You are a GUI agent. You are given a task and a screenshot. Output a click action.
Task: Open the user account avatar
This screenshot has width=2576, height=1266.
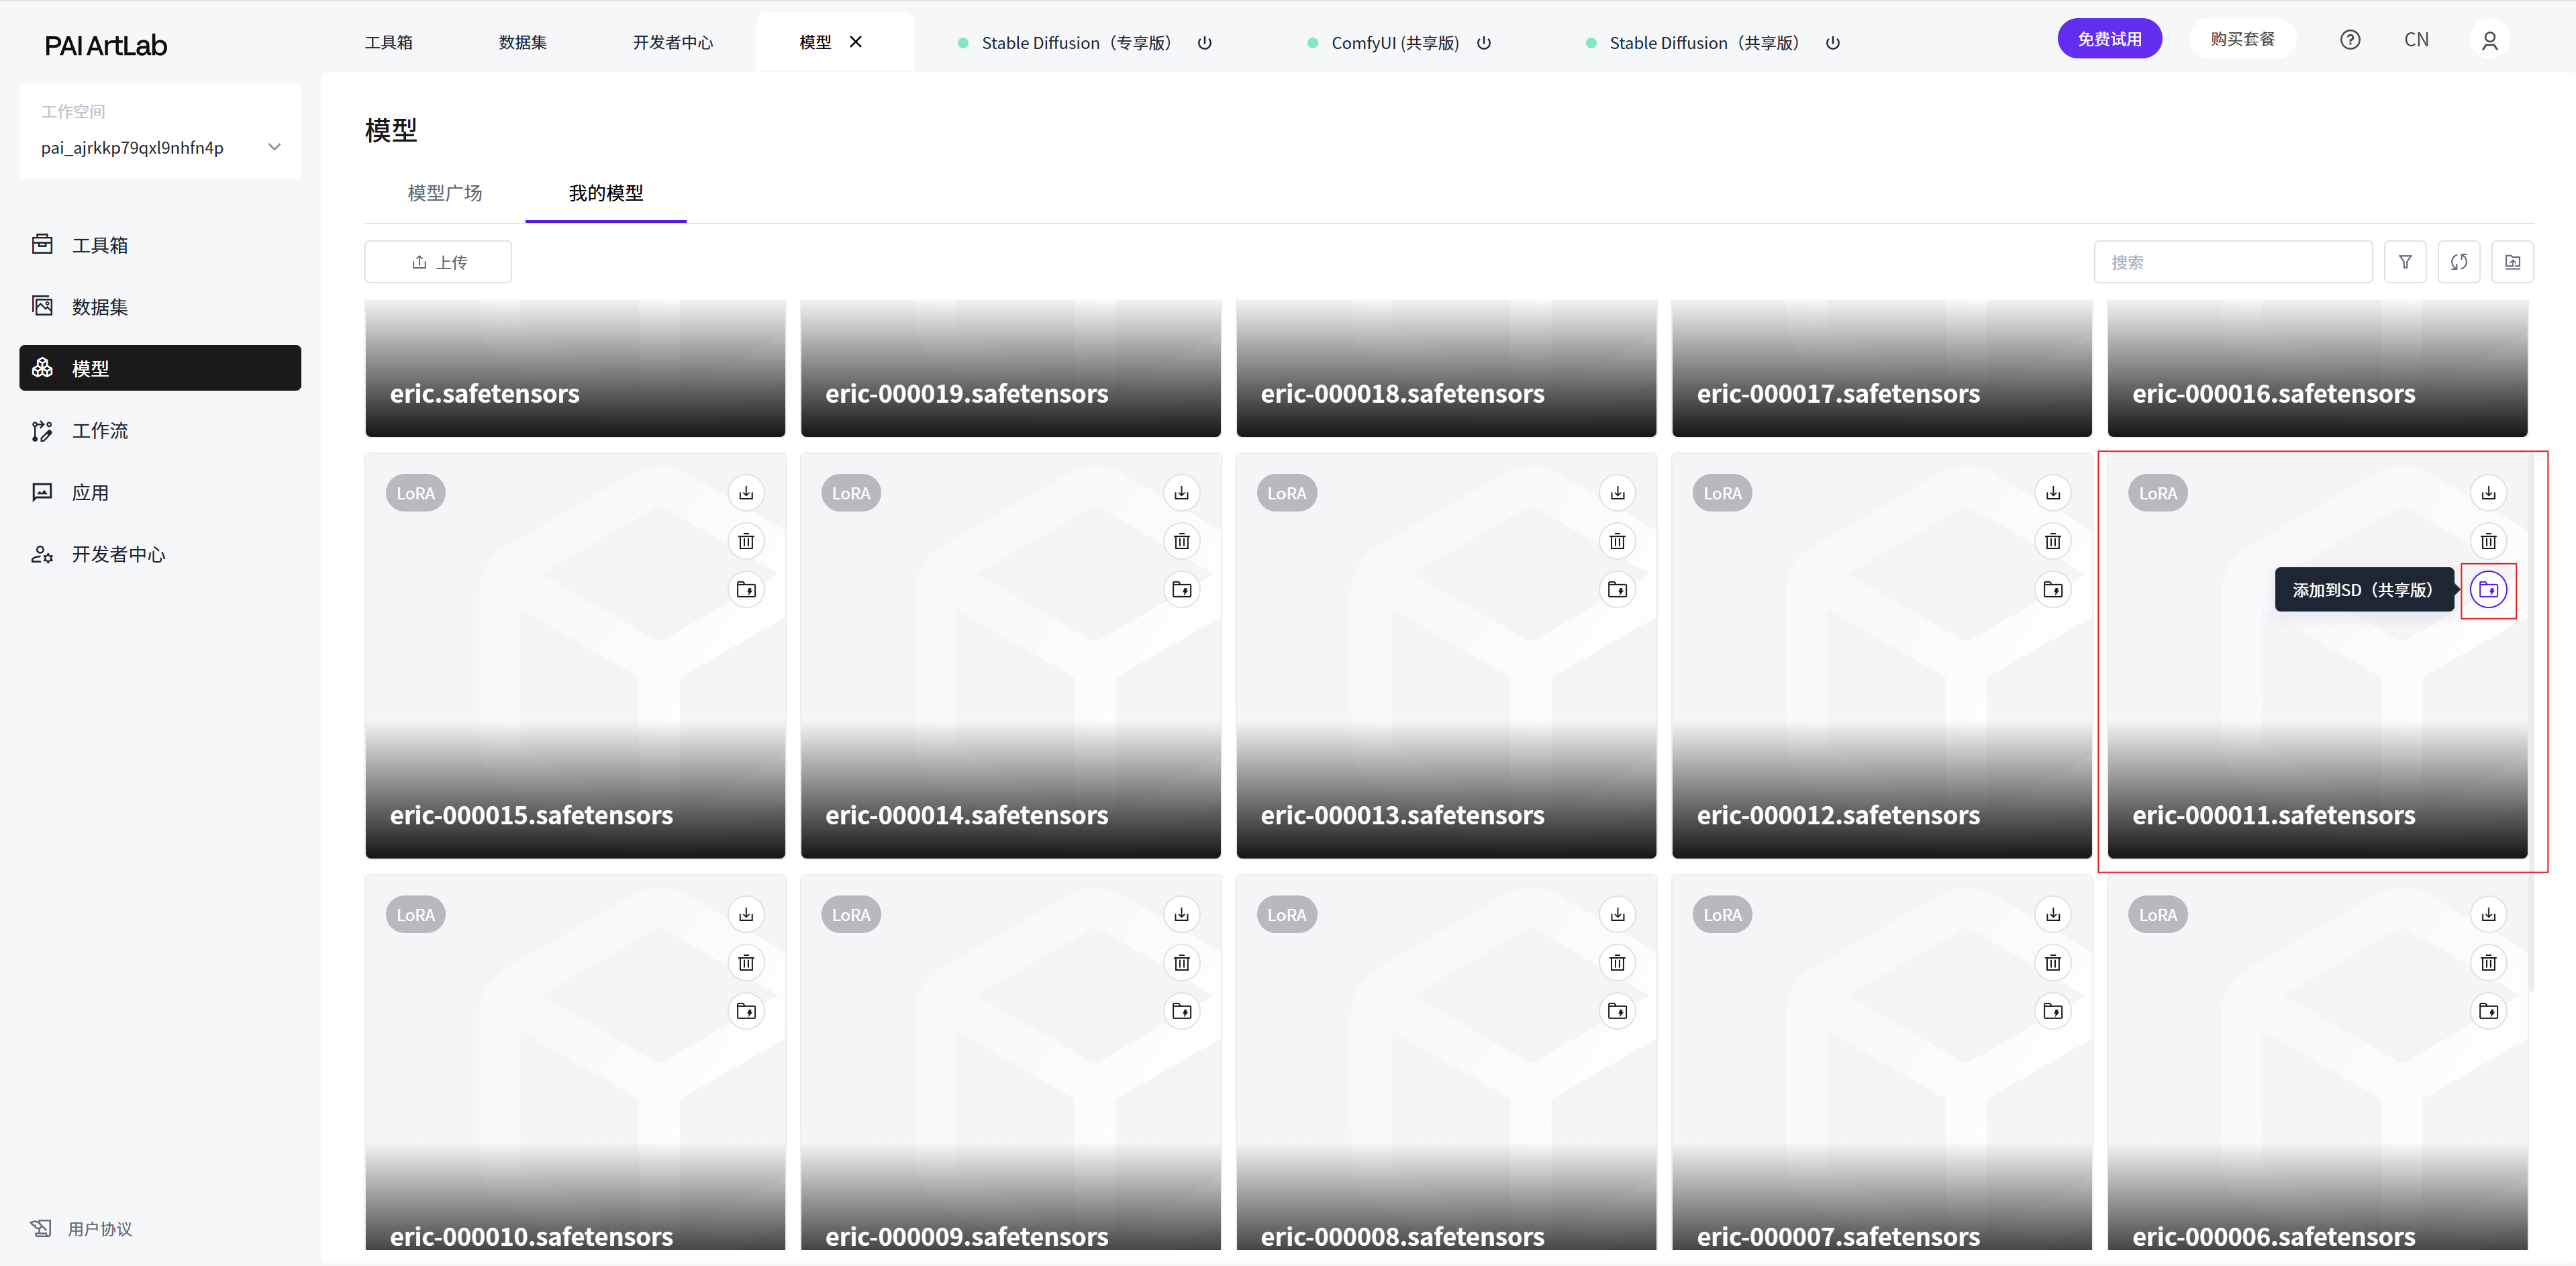[2489, 40]
